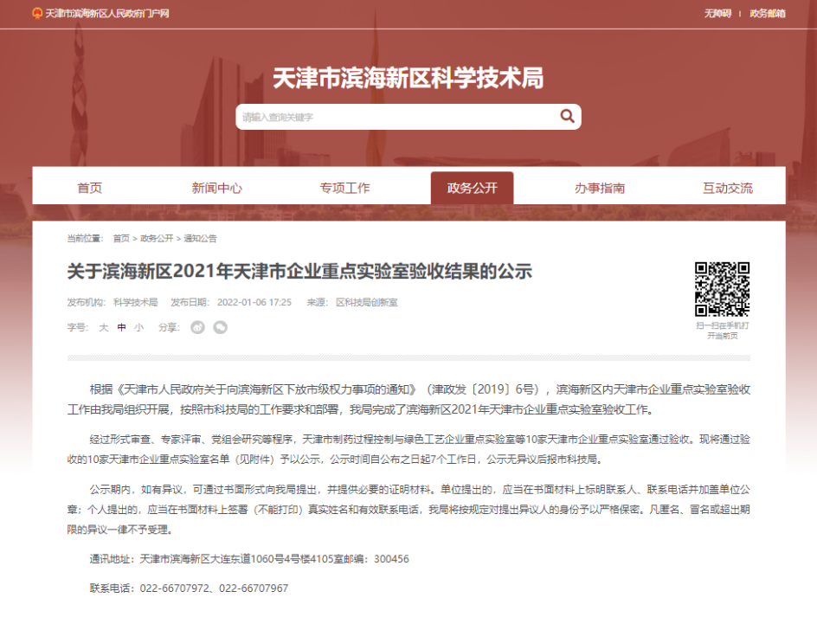Select the 政务公开 tab
The image size is (817, 617).
[472, 188]
